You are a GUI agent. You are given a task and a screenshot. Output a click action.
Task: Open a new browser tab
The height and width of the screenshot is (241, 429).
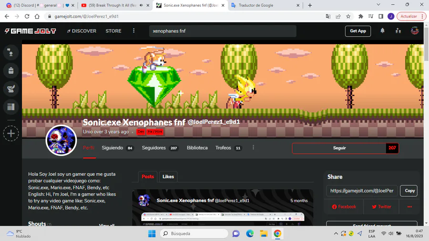click(310, 5)
